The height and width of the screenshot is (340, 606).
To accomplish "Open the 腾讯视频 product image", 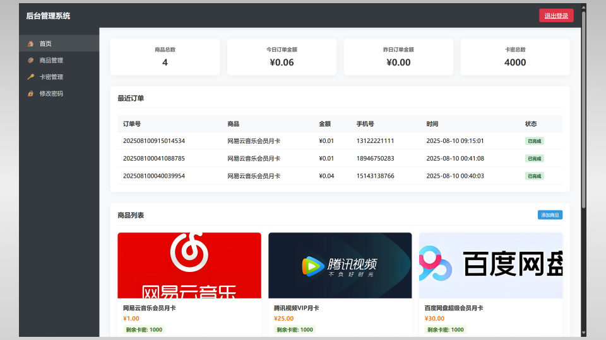I will coord(340,265).
